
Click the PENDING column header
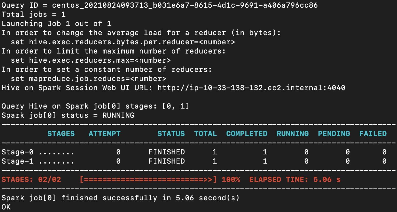click(x=334, y=134)
